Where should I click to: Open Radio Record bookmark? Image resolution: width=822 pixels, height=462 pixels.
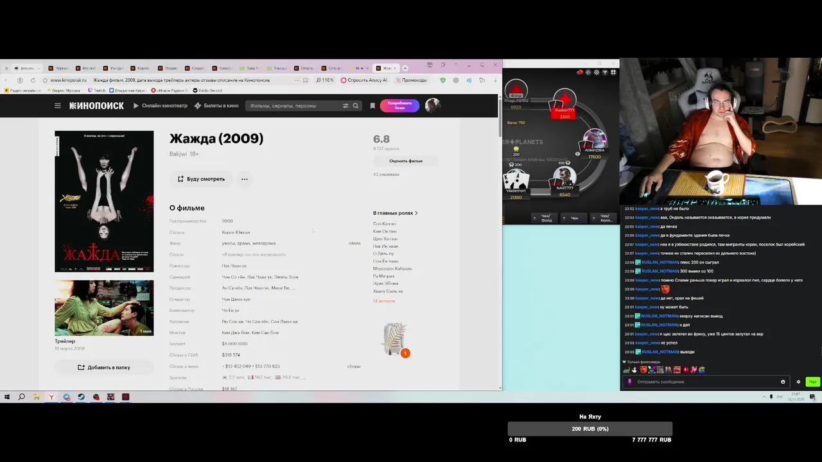point(207,90)
